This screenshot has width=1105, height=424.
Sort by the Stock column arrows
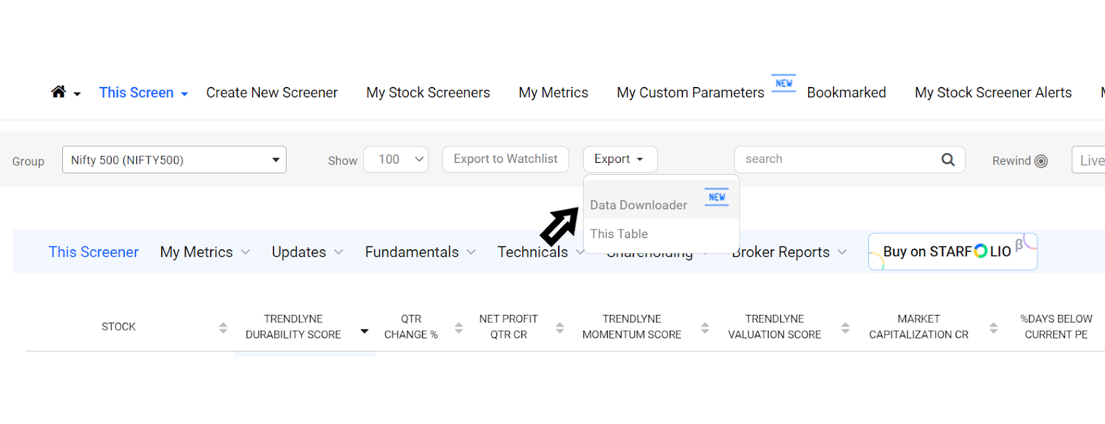tap(223, 328)
